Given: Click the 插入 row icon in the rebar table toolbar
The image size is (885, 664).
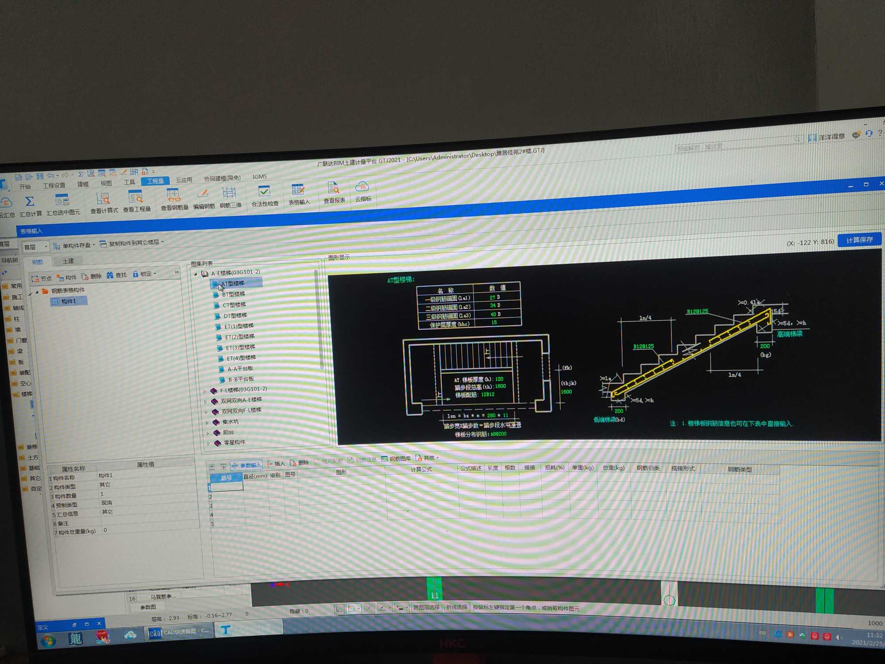Looking at the screenshot, I should pos(269,464).
